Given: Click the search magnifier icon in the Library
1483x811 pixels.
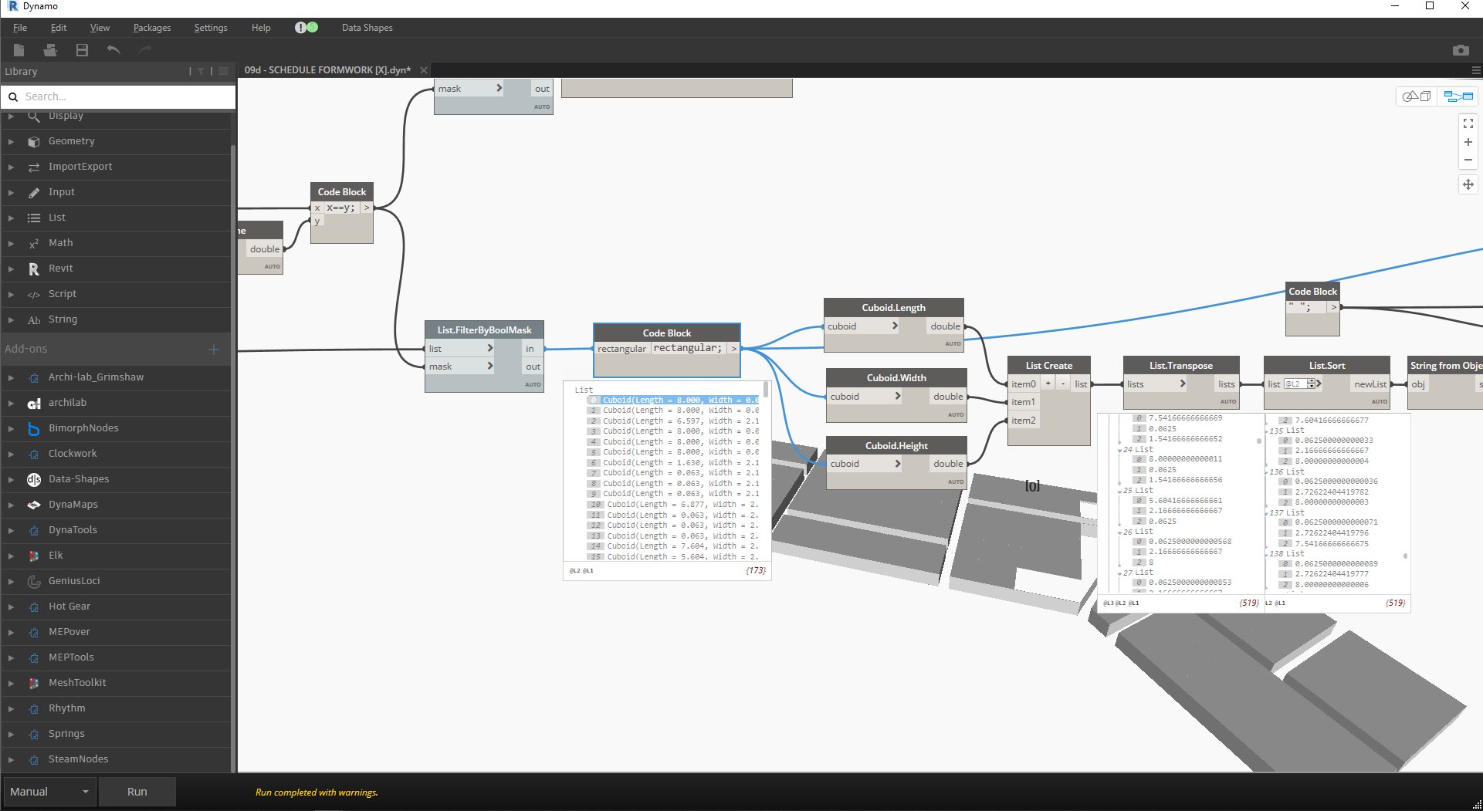Looking at the screenshot, I should [13, 96].
